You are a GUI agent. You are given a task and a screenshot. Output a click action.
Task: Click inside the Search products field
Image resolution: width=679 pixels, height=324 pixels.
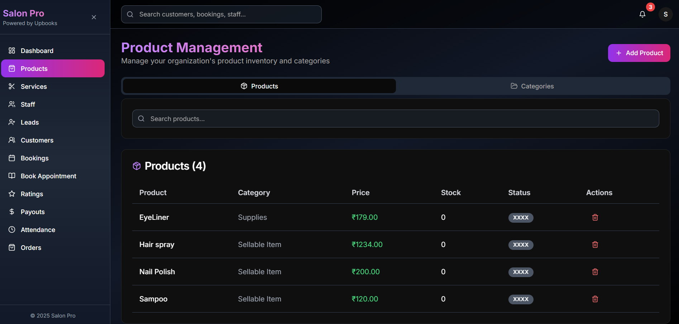pyautogui.click(x=394, y=119)
